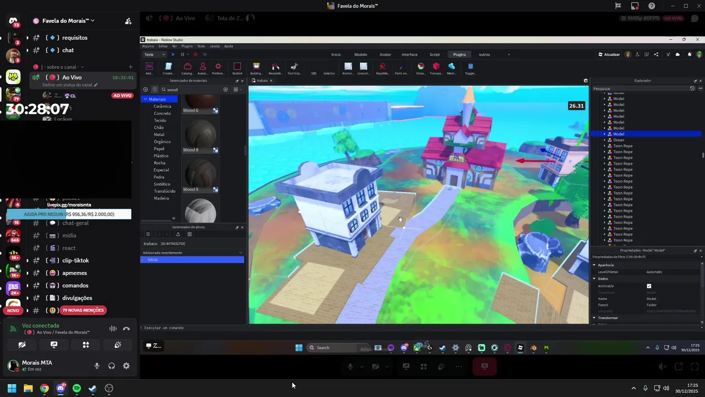This screenshot has height=397, width=705.
Task: Open Spotify from the Windows taskbar
Action: tap(77, 388)
